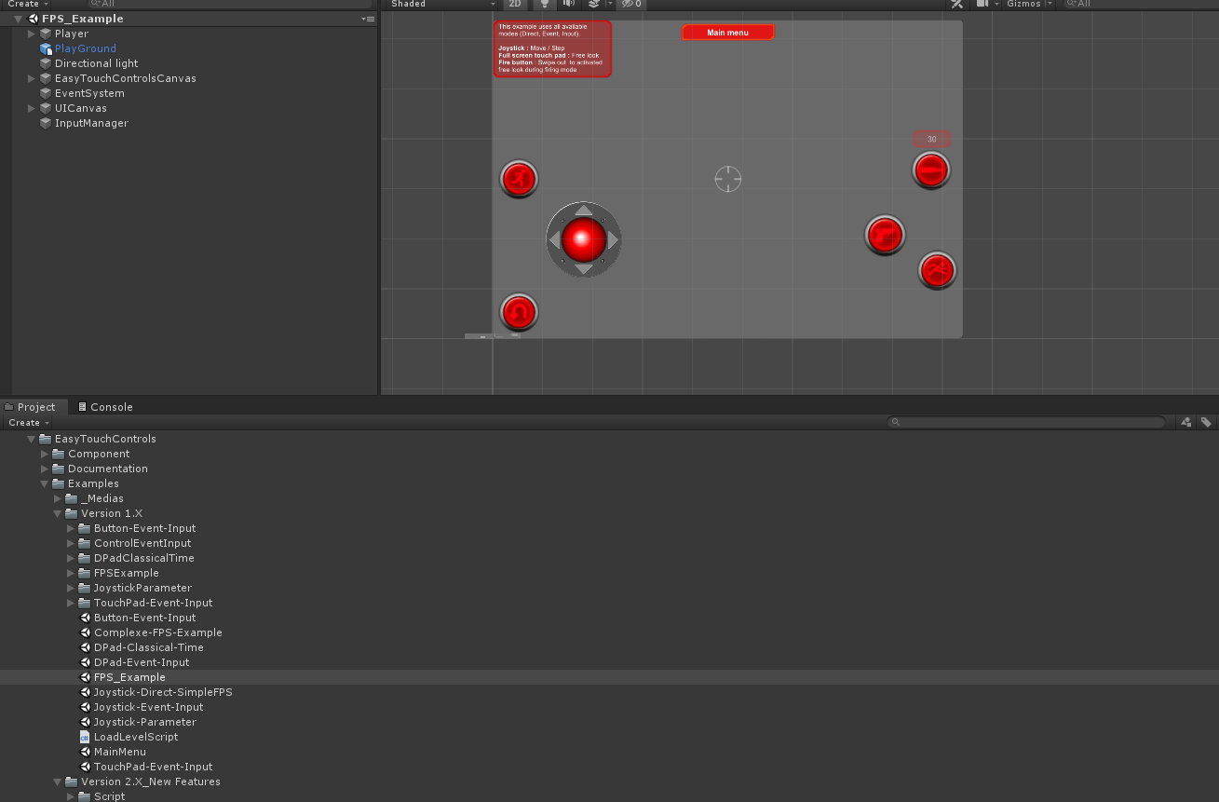This screenshot has width=1219, height=802.
Task: Collapse the Version 1.X folder
Action: point(57,513)
